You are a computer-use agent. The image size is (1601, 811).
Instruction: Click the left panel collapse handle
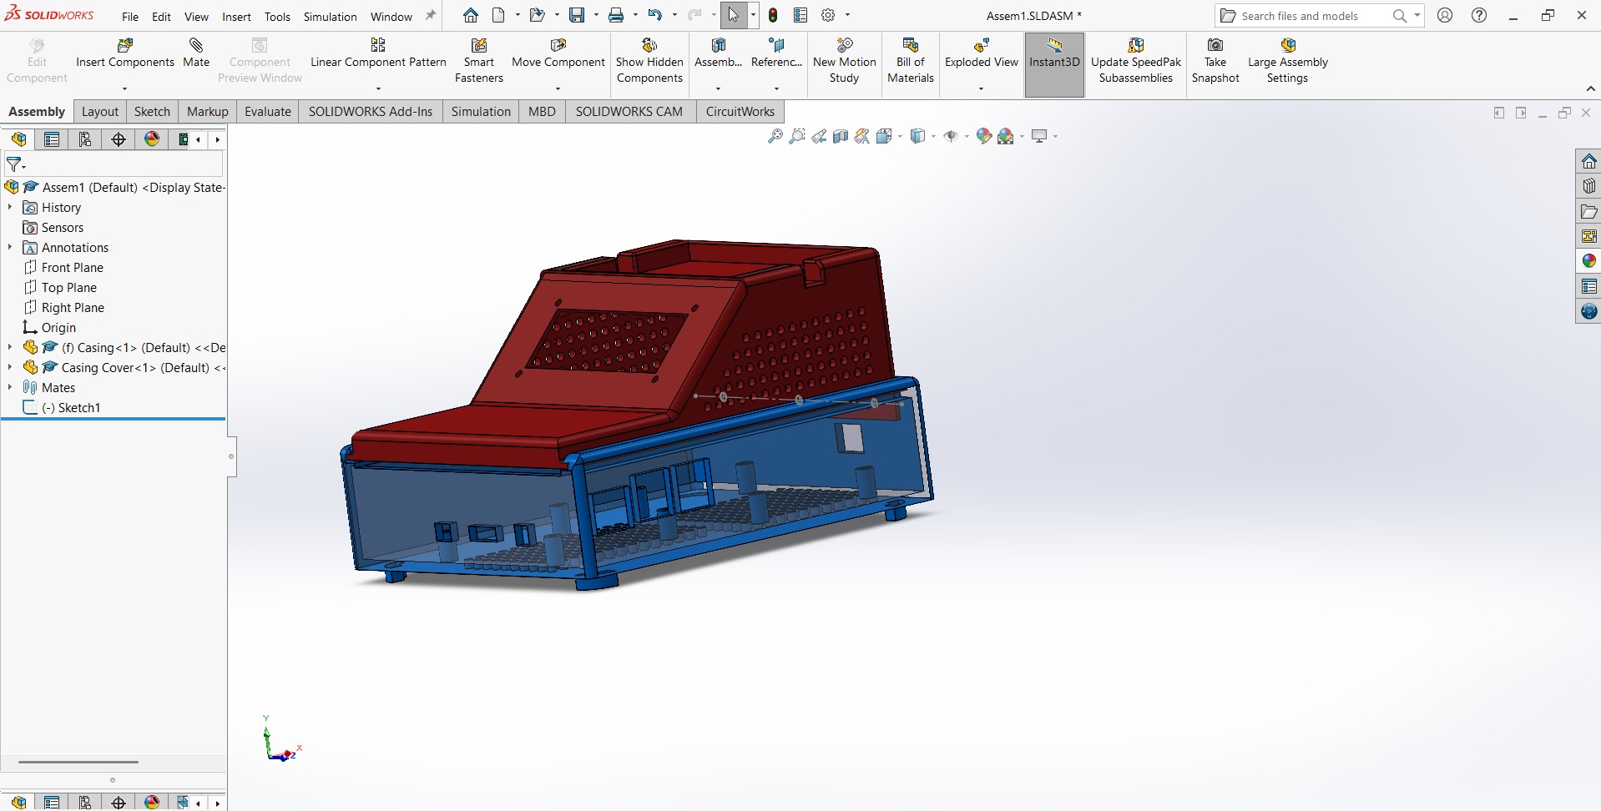231,456
